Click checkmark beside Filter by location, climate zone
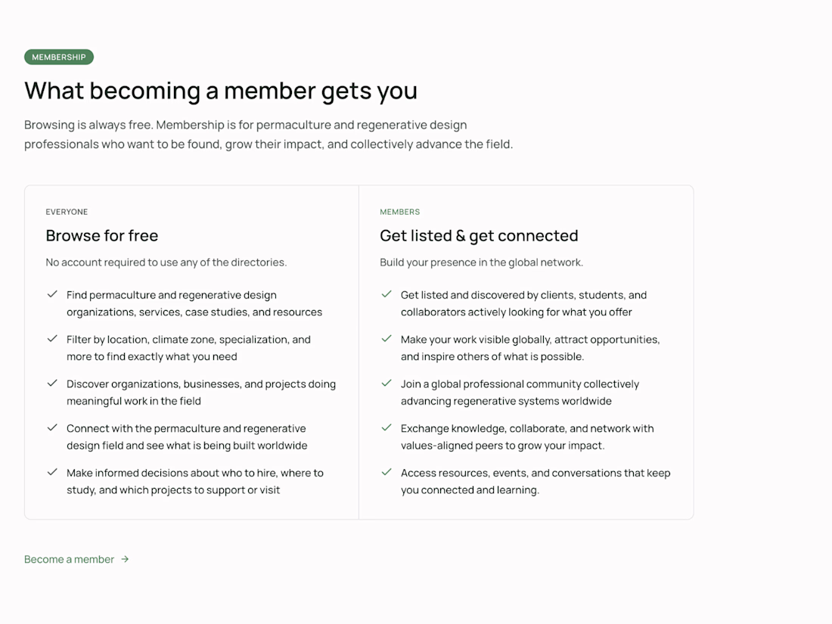The width and height of the screenshot is (832, 624). 52,339
